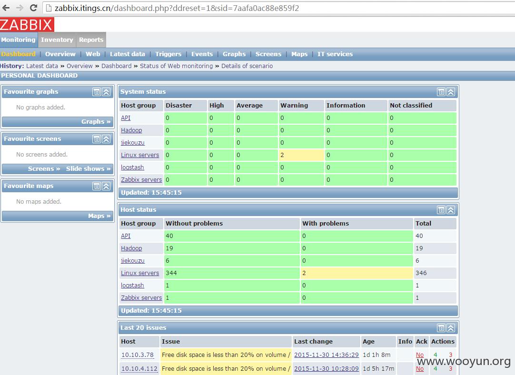Image resolution: width=515 pixels, height=375 pixels.
Task: Collapse the Favourite screens widget
Action: point(106,139)
